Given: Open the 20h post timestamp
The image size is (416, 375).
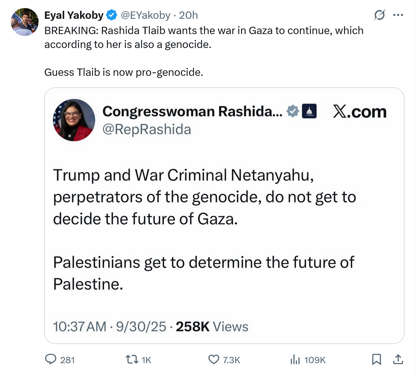Looking at the screenshot, I should tap(189, 15).
